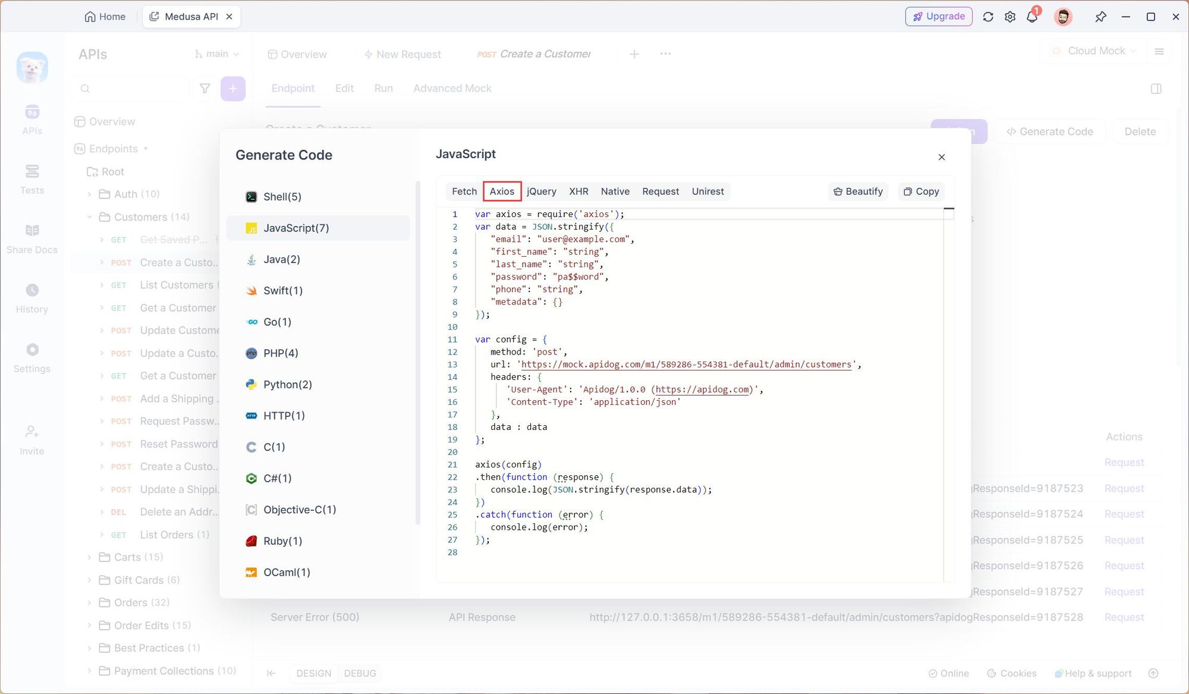Switch to the Fetch code tab
Image resolution: width=1189 pixels, height=694 pixels.
[x=464, y=191]
